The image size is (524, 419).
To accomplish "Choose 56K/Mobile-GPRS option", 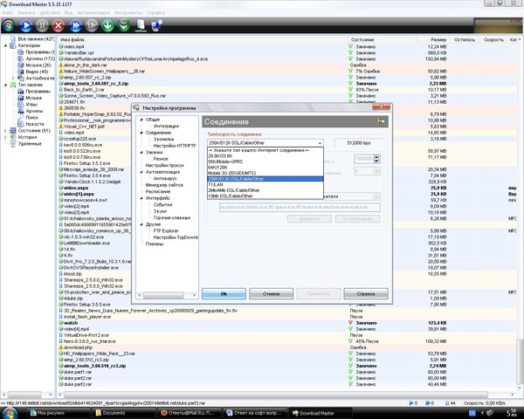I will (x=265, y=161).
